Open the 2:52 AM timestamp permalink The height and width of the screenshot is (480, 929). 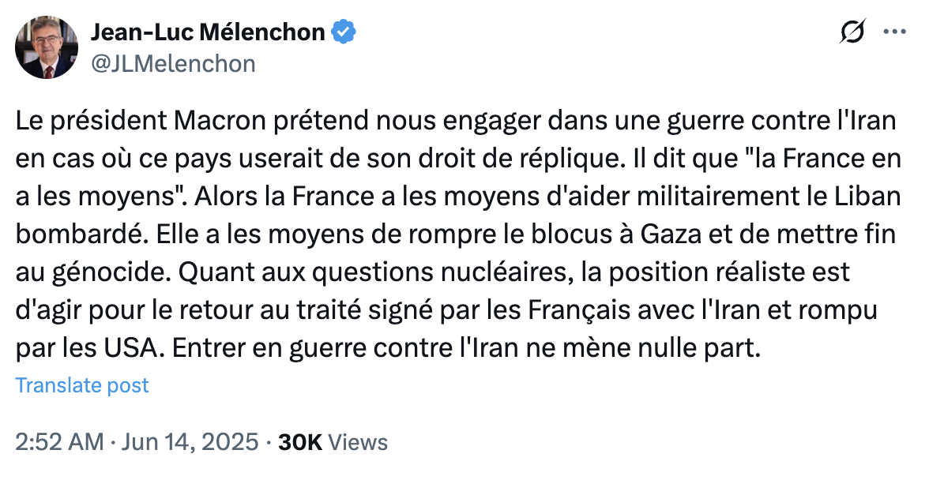pyautogui.click(x=59, y=442)
